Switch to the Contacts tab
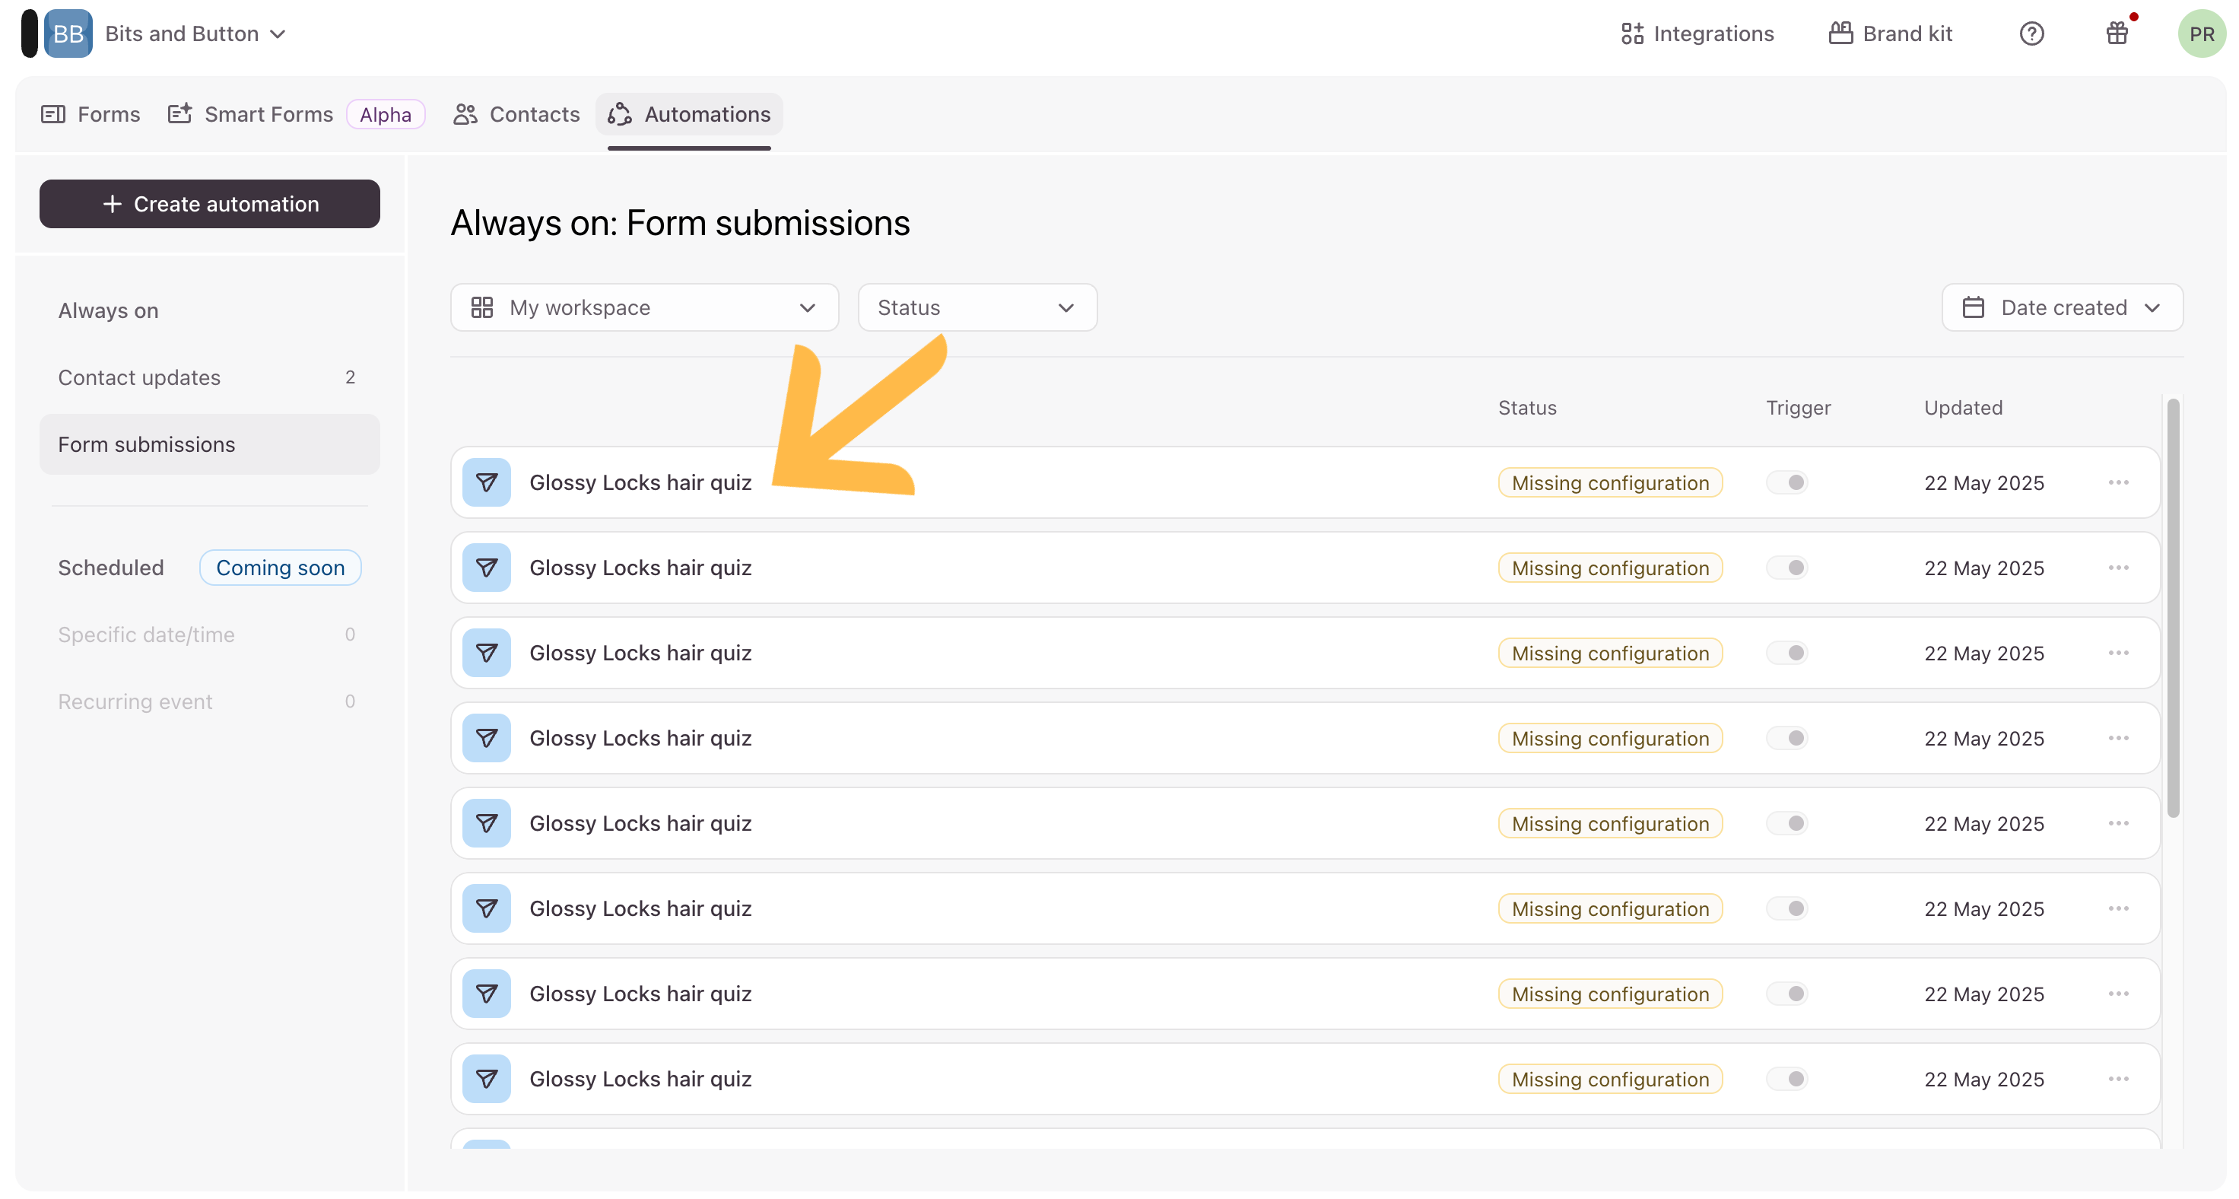Image resolution: width=2239 pixels, height=1199 pixels. click(516, 115)
